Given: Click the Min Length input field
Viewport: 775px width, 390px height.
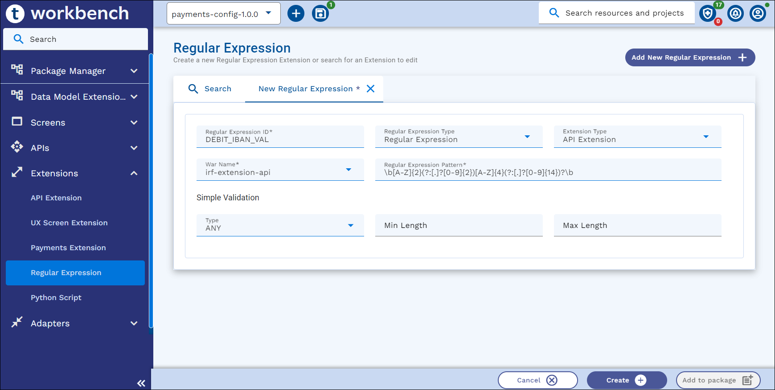Looking at the screenshot, I should (459, 225).
